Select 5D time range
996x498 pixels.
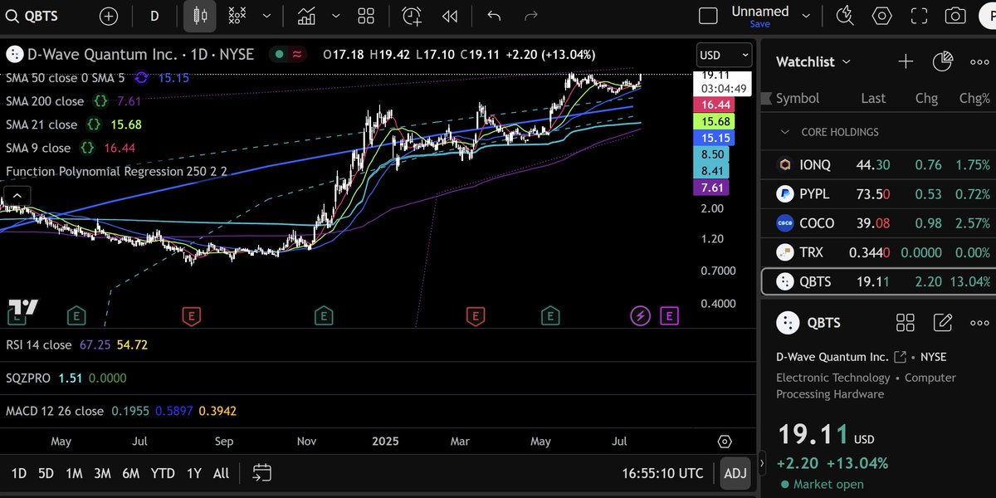[x=46, y=473]
